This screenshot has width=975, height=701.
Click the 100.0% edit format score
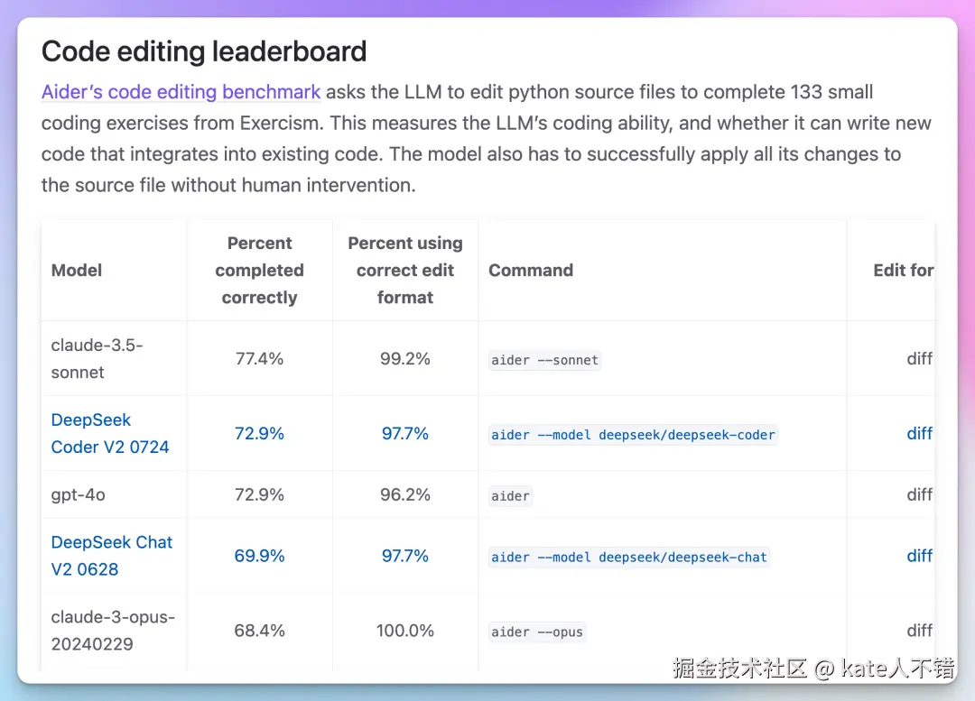(405, 631)
